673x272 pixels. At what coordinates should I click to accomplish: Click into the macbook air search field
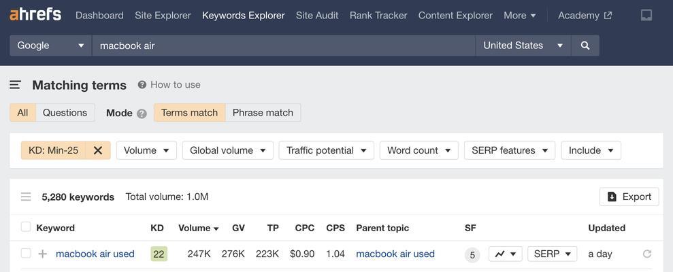283,46
